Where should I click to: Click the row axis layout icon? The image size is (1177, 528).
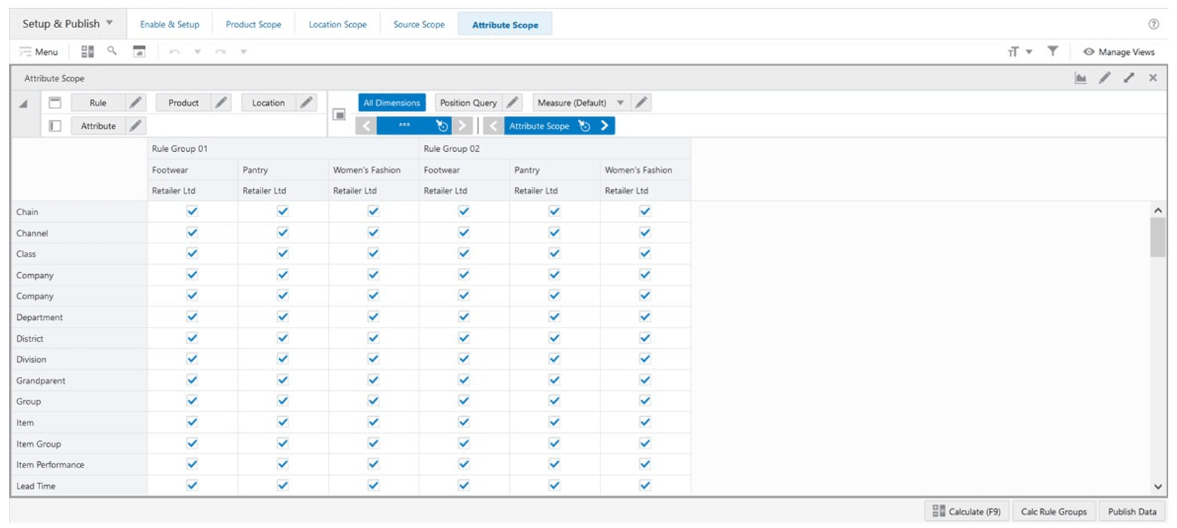(x=55, y=126)
